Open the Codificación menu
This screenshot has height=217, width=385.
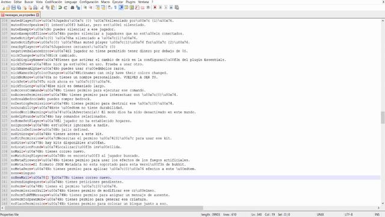point(54,2)
